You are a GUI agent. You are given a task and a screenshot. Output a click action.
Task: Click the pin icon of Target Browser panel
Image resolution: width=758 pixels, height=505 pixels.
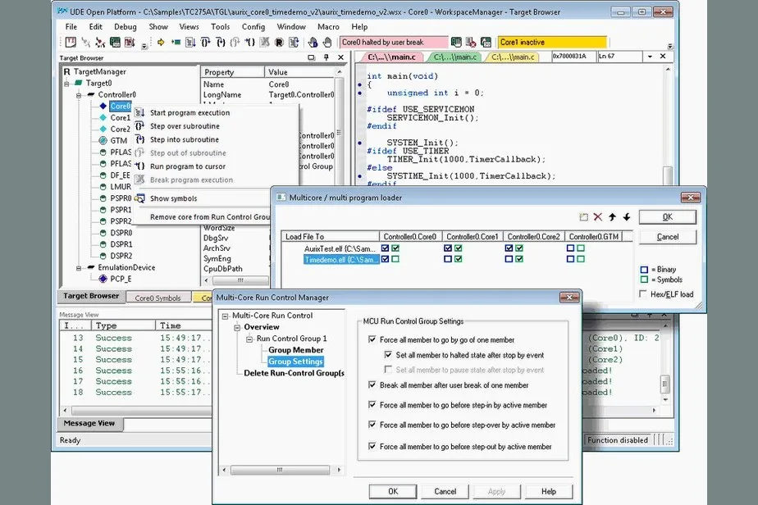pos(326,57)
